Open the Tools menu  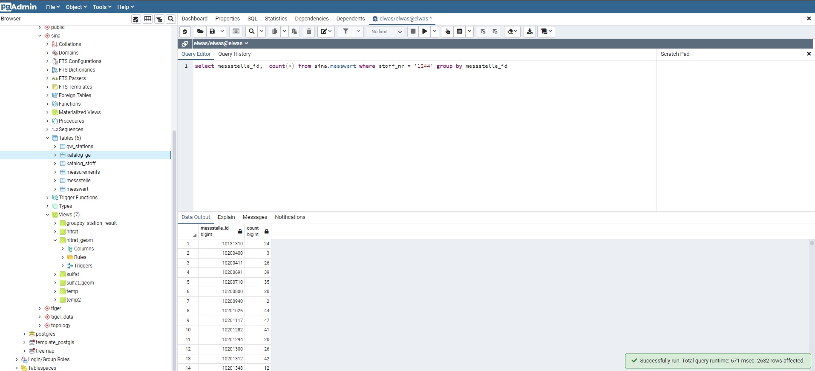pyautogui.click(x=102, y=7)
